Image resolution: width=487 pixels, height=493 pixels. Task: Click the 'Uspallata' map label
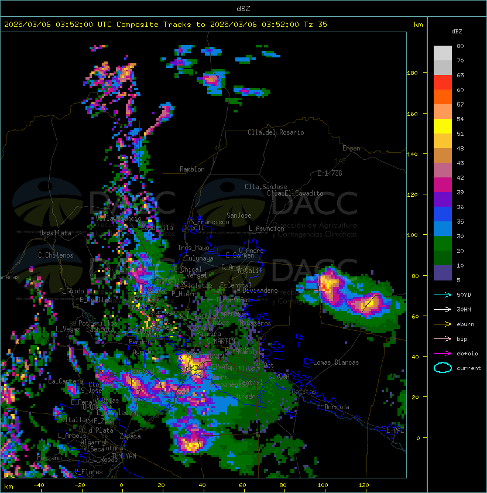click(55, 233)
